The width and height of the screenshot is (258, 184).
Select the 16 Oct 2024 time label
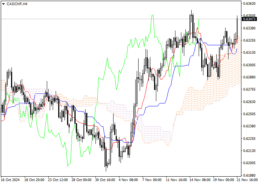click(11, 180)
